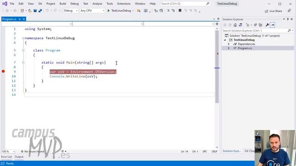Click the SPC indentation indicator
Image resolution: width=296 pixels, height=166 pixels.
click(x=204, y=152)
